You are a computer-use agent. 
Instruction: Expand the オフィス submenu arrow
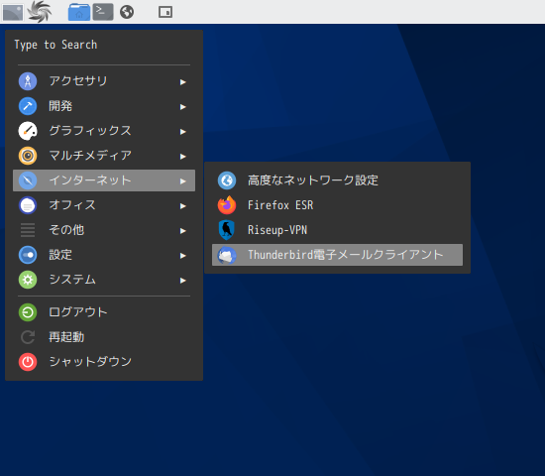point(183,206)
